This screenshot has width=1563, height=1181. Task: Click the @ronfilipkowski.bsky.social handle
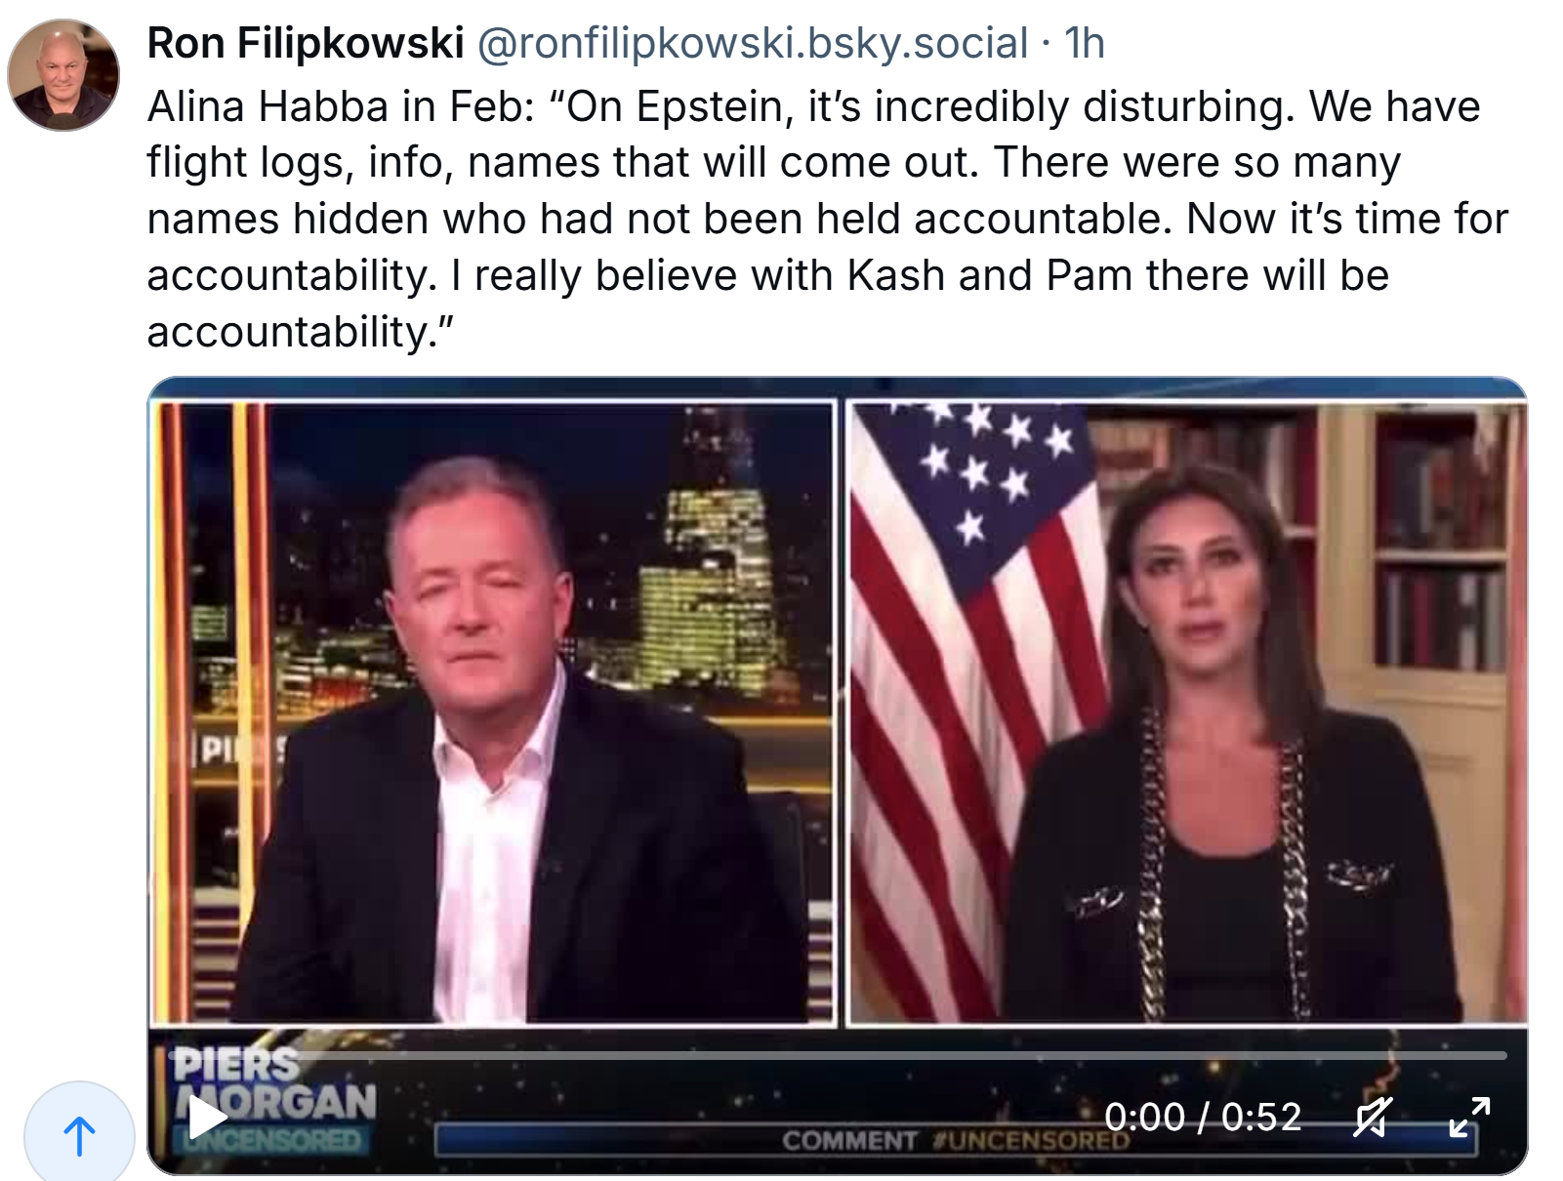point(752,43)
